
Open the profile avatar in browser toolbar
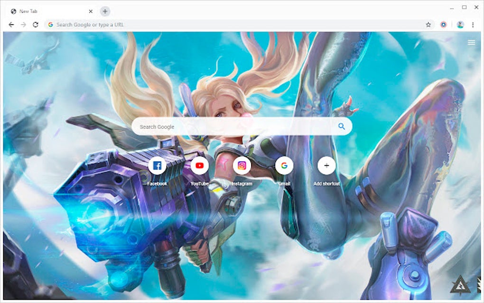[x=460, y=25]
